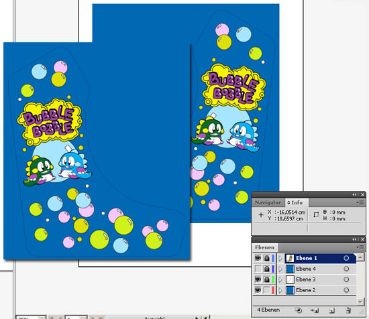Click the Ebene 3 green color bar
369x319 pixels.
(x=273, y=279)
